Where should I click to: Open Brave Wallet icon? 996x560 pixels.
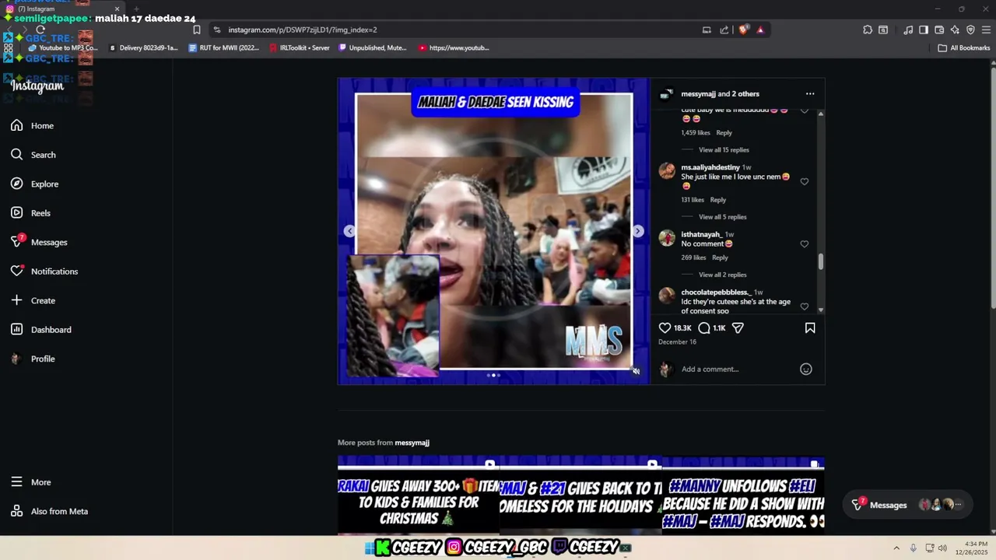pyautogui.click(x=939, y=30)
